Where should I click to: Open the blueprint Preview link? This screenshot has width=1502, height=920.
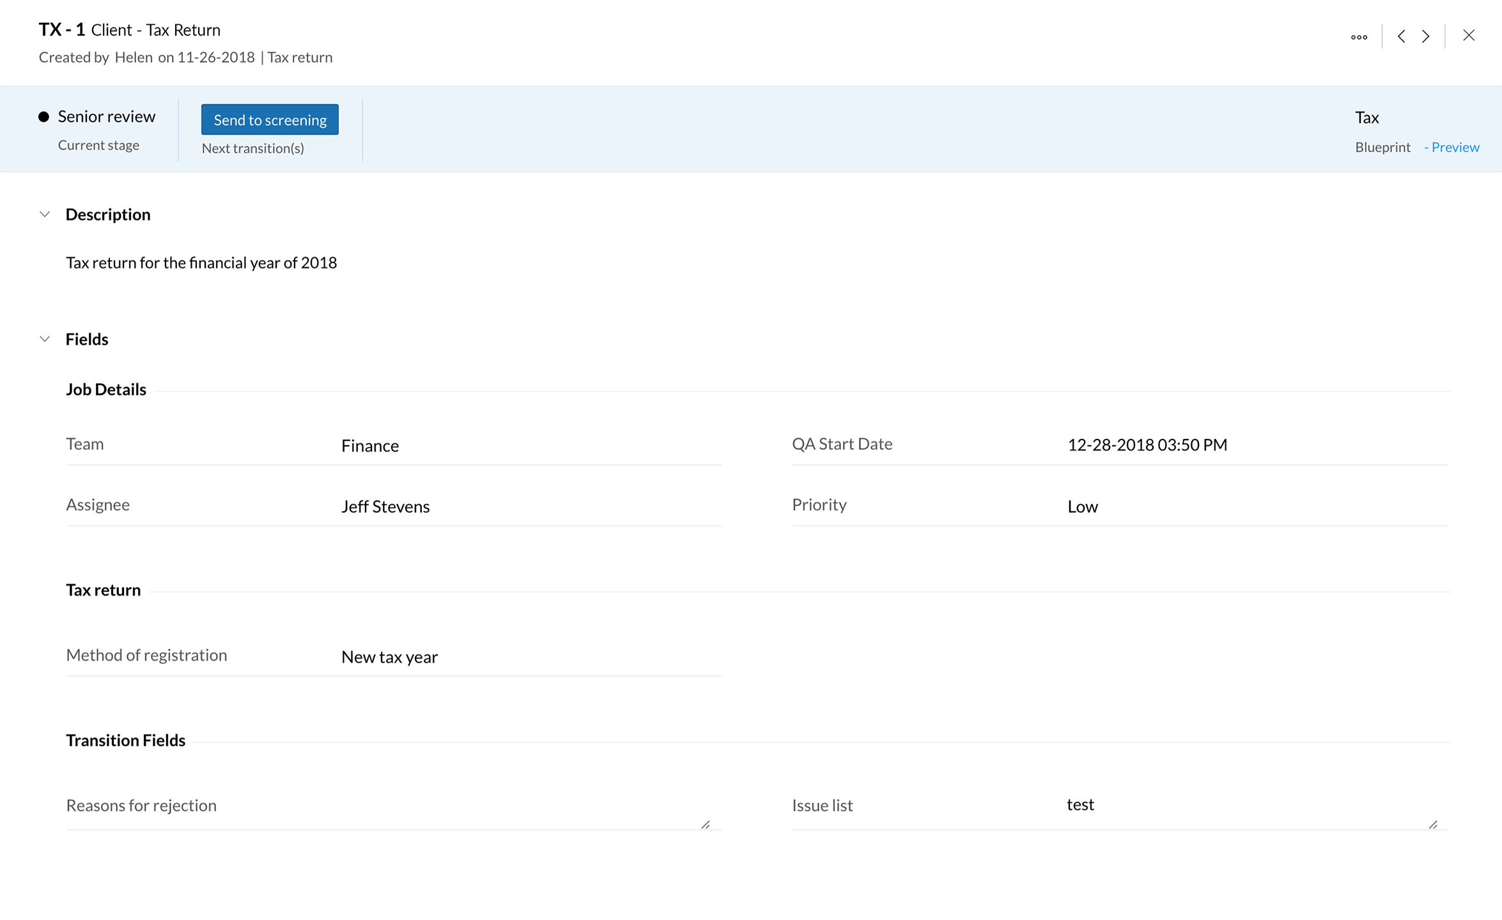[1455, 148]
